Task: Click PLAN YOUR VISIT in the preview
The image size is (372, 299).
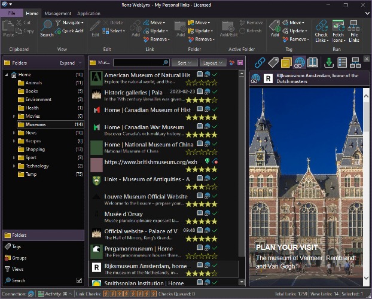Action: coord(286,247)
